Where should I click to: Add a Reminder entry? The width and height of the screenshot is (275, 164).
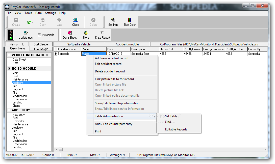pyautogui.click(x=18, y=121)
